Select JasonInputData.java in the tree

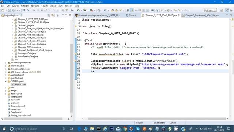27,54
